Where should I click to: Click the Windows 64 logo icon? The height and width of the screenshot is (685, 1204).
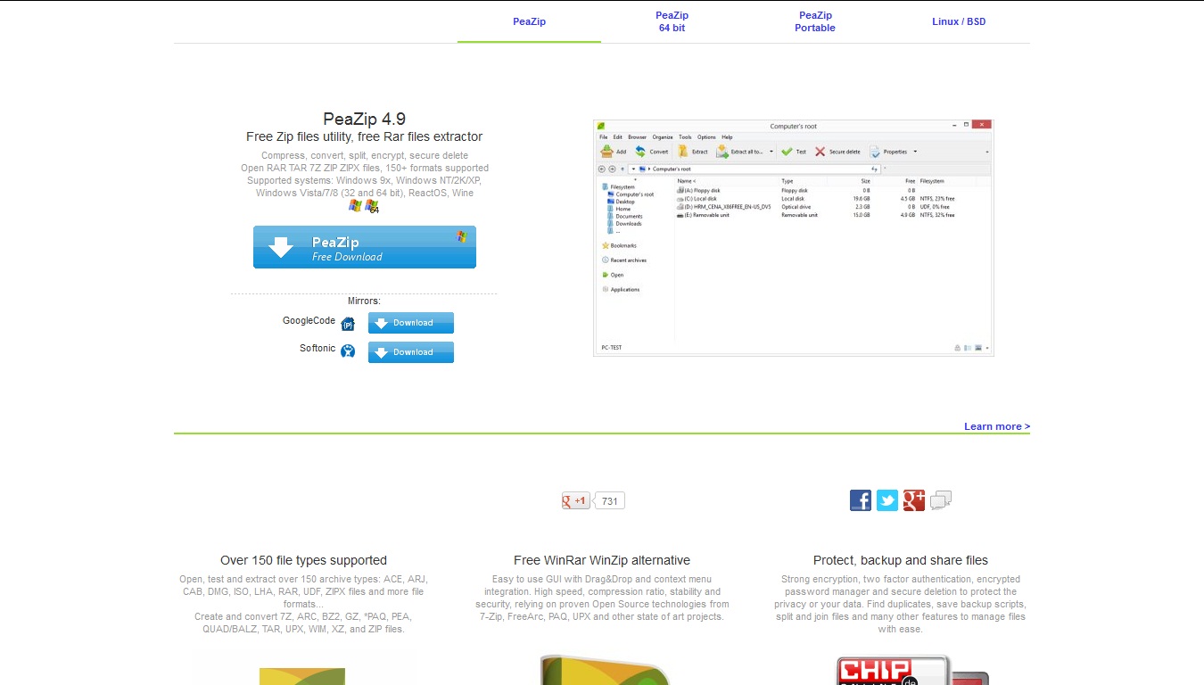(x=372, y=207)
